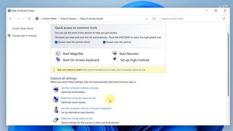Image resolution: width=233 pixels, height=131 pixels.
Task: Click the tip icon beside 'Not sure where to start?'
Action: [x=54, y=70]
